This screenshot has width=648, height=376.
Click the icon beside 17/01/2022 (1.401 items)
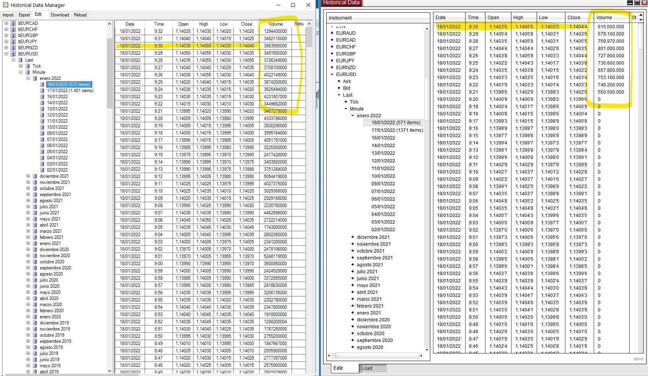[x=42, y=91]
